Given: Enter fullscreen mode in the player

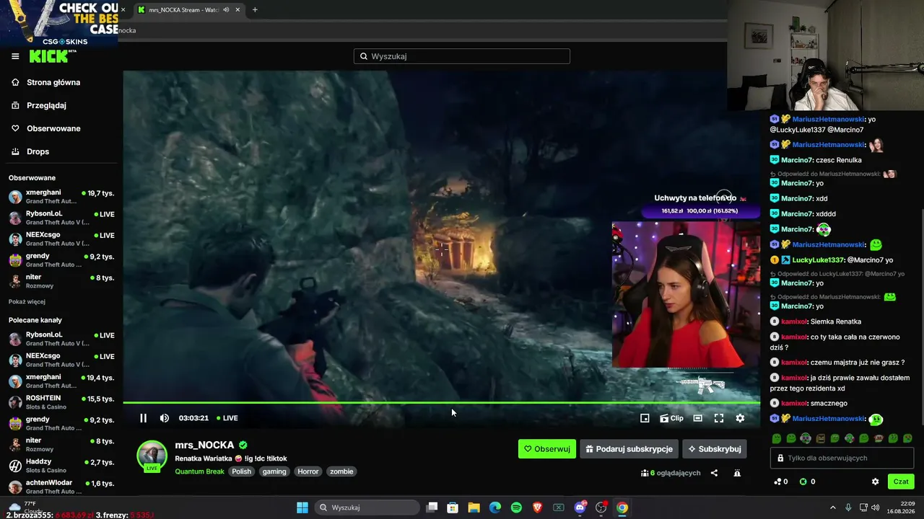Looking at the screenshot, I should click(x=719, y=418).
